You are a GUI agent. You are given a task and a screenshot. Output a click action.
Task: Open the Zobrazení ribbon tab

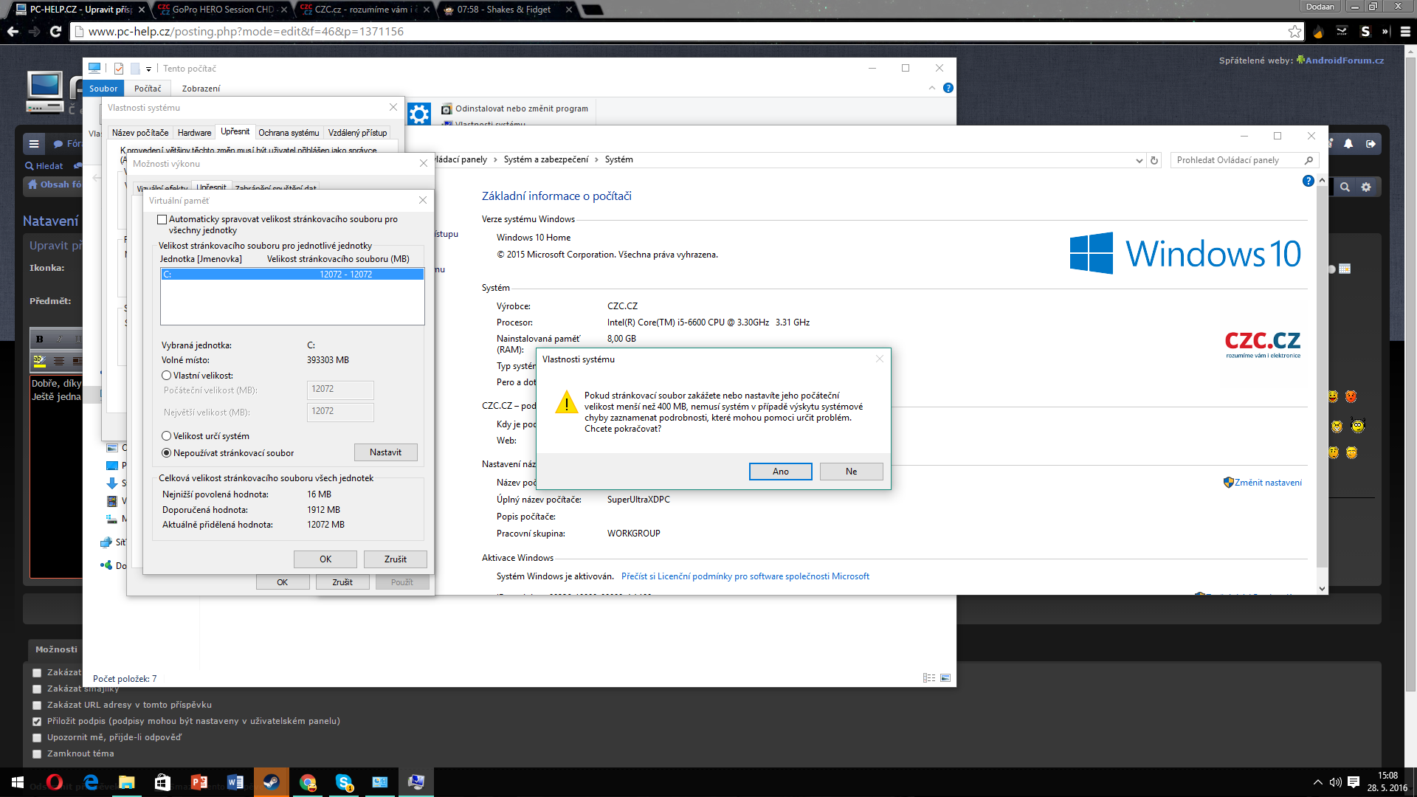201,89
